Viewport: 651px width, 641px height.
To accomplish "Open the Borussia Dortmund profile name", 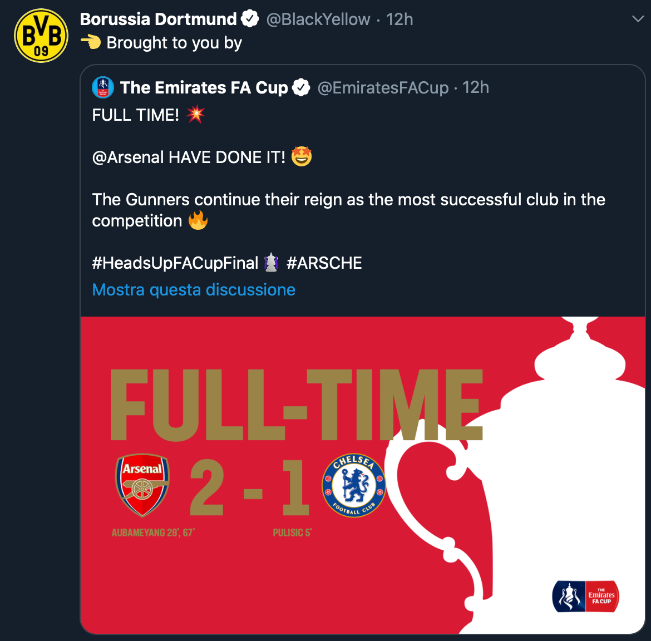I will coord(158,19).
